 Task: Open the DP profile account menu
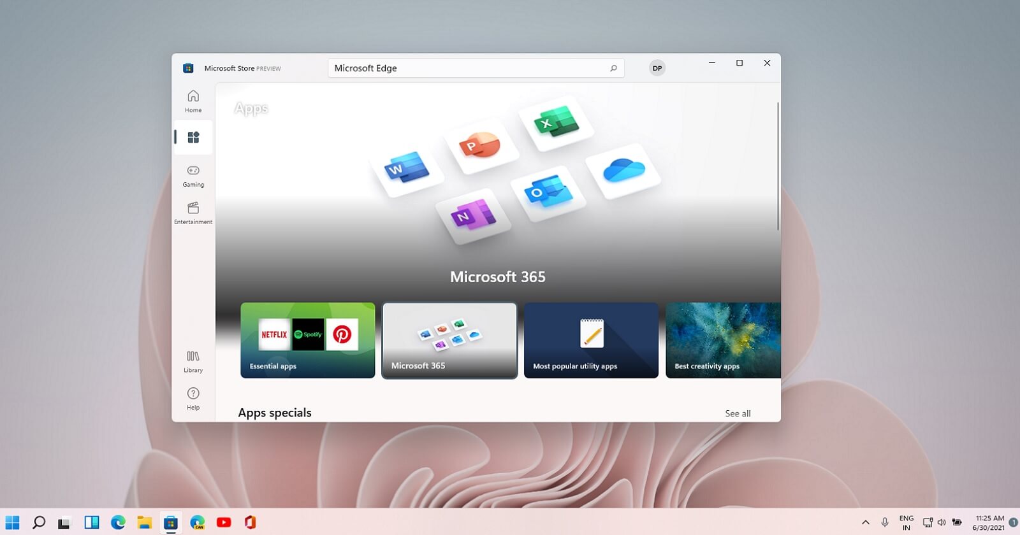[x=657, y=68]
